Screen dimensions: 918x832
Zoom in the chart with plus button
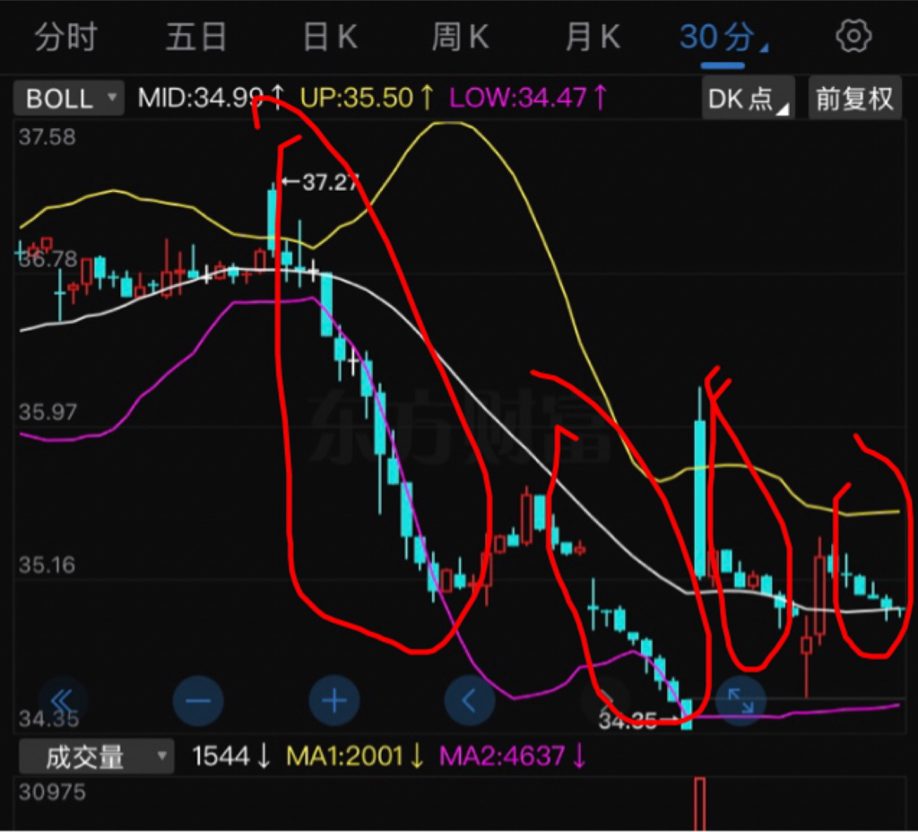pyautogui.click(x=334, y=701)
